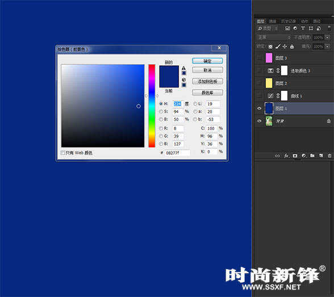This screenshot has height=297, width=334.
Task: Select the S saturation radio button
Action: click(x=161, y=111)
